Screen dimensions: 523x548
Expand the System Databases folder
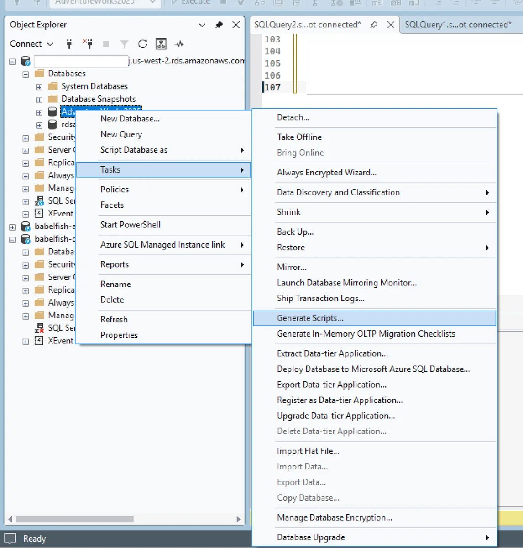coord(39,87)
